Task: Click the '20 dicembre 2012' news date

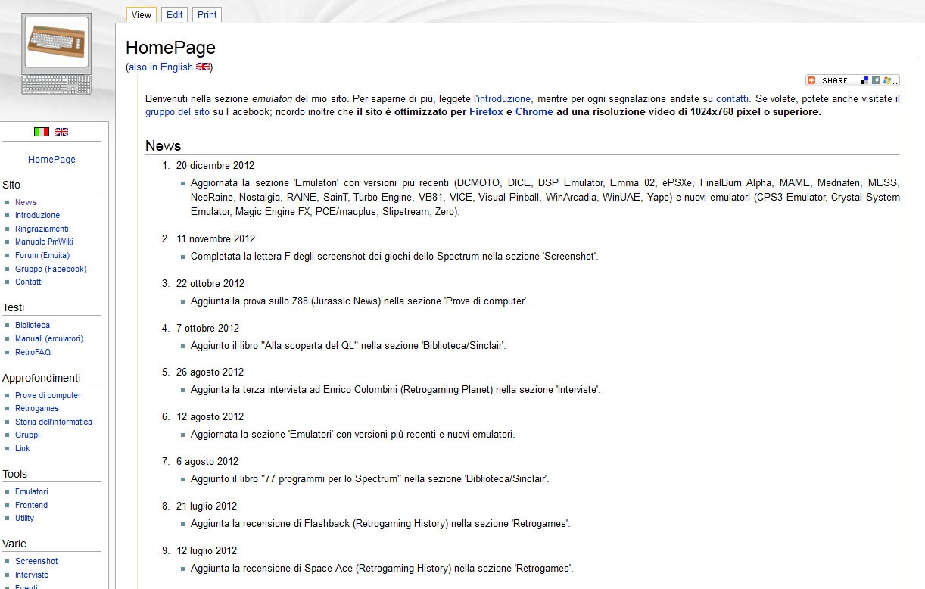Action: coord(215,165)
